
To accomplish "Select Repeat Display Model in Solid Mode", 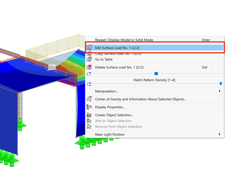I will click(x=155, y=40).
